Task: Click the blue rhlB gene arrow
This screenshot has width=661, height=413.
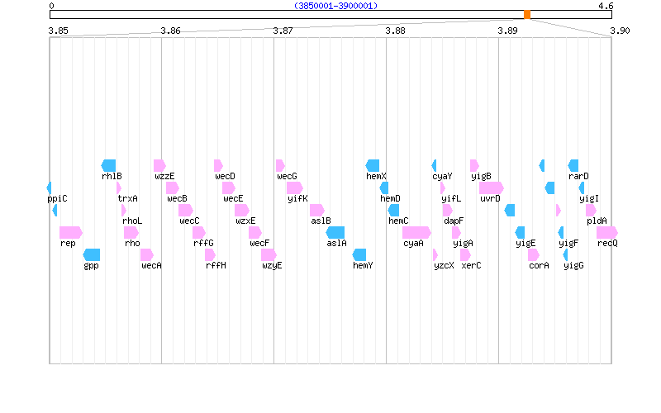Action: 109,165
